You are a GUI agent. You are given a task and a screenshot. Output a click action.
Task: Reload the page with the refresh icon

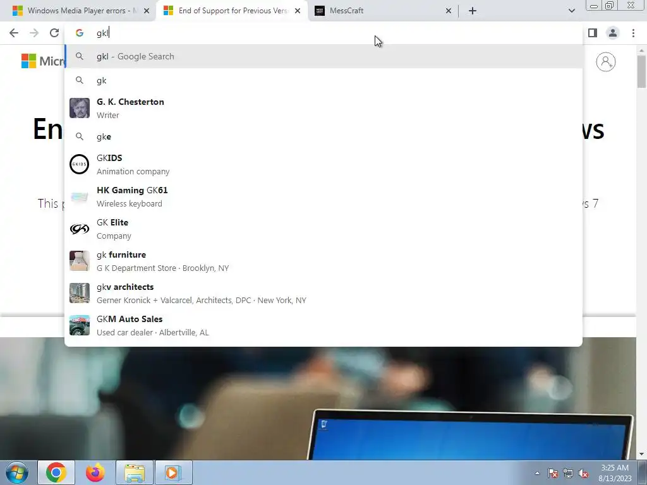[x=54, y=33]
